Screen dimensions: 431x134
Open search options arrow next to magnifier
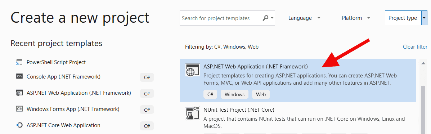[272, 18]
